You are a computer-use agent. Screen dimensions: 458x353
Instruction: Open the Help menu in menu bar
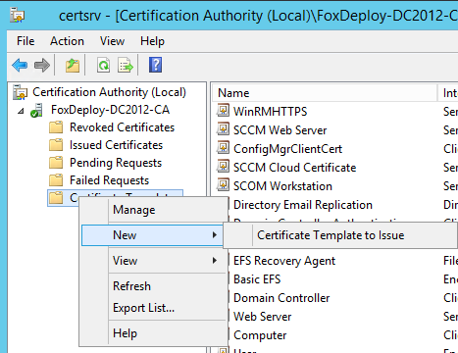pos(152,41)
